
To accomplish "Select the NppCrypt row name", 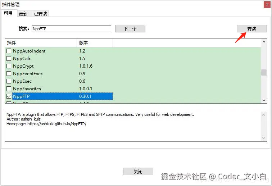I will tap(23, 66).
